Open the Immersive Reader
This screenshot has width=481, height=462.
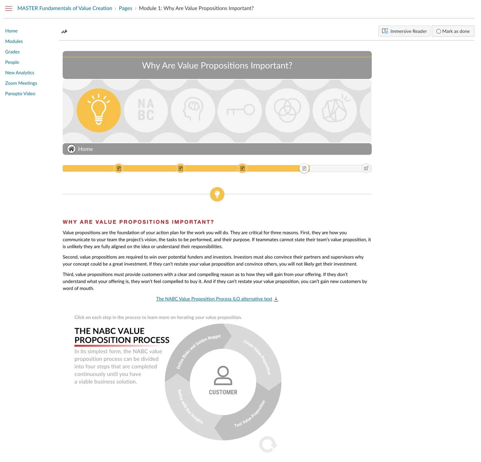[404, 31]
